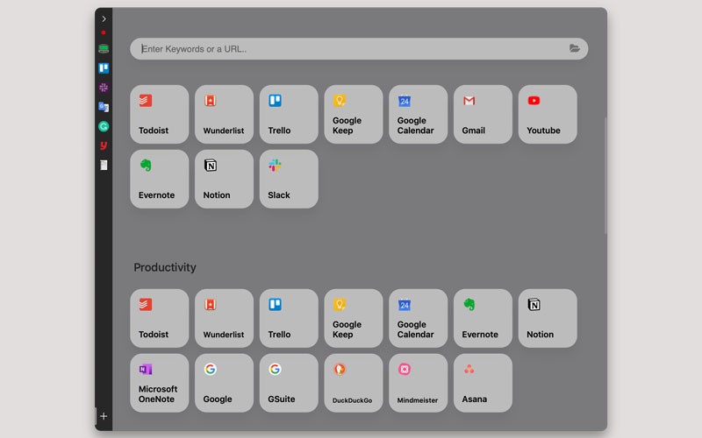Image resolution: width=702 pixels, height=438 pixels.
Task: Launch Evernote from the Productivity section
Action: tap(483, 318)
